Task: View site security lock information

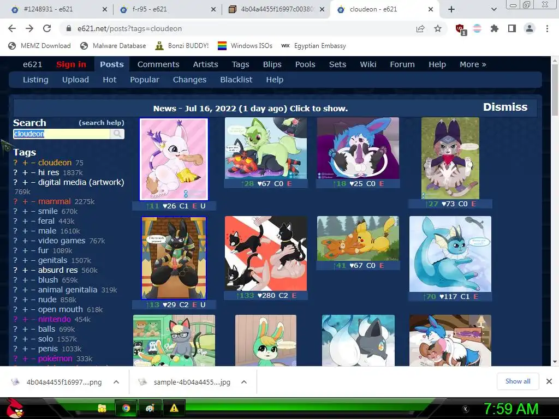Action: [x=69, y=28]
